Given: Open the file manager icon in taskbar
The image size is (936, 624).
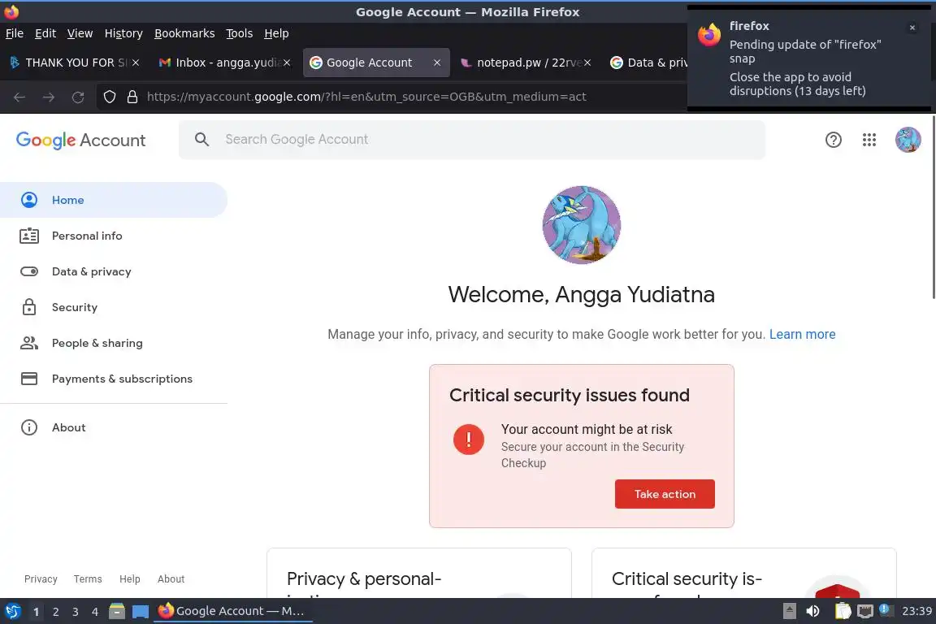Looking at the screenshot, I should pos(117,612).
